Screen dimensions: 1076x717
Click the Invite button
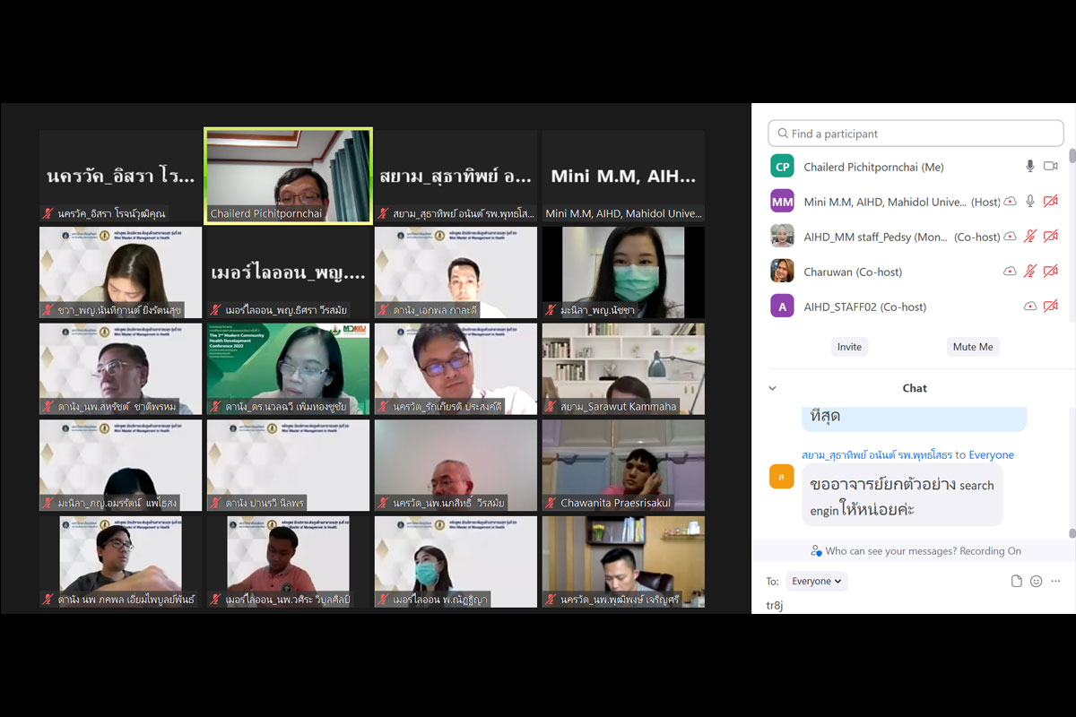click(849, 347)
